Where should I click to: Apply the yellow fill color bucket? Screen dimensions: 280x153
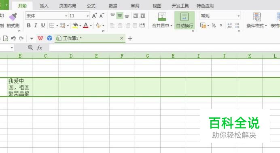point(75,25)
